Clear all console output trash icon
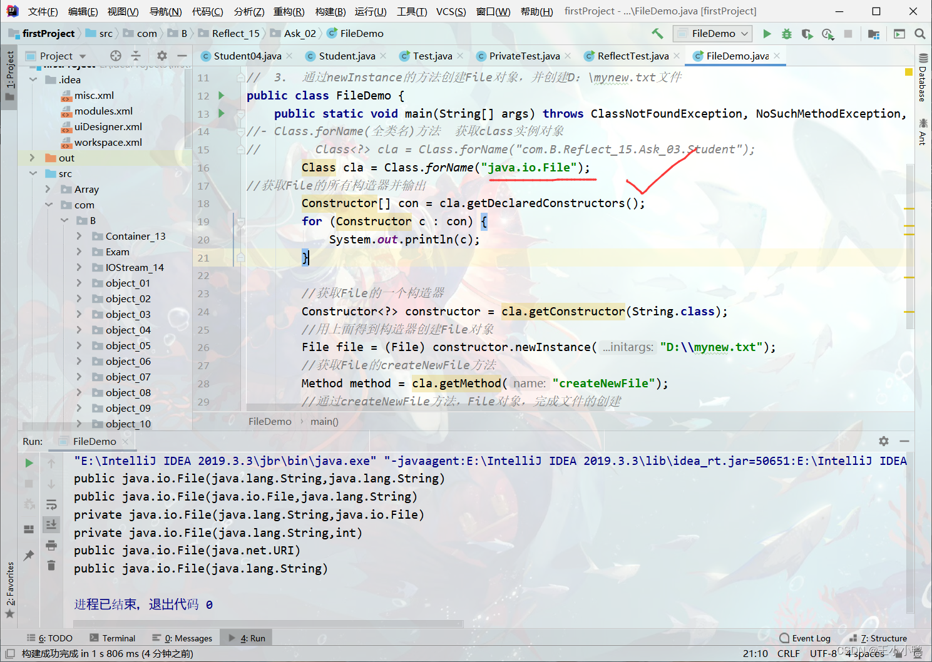This screenshot has width=932, height=662. pos(51,566)
